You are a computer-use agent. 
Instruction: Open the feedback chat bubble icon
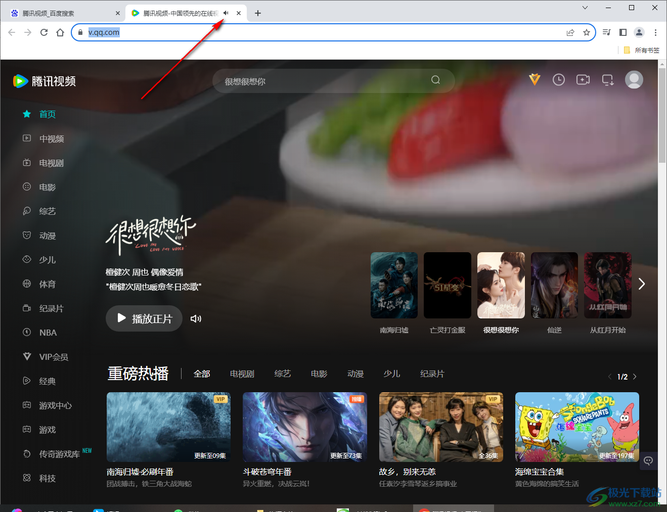[649, 460]
